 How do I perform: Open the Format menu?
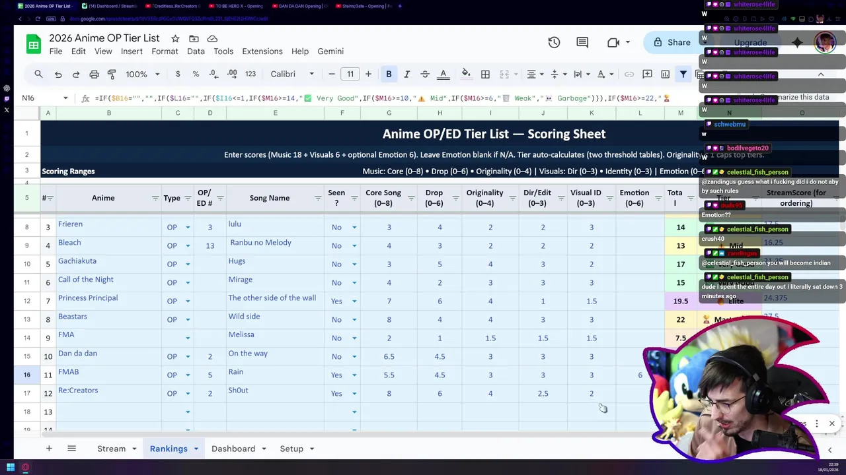(165, 51)
